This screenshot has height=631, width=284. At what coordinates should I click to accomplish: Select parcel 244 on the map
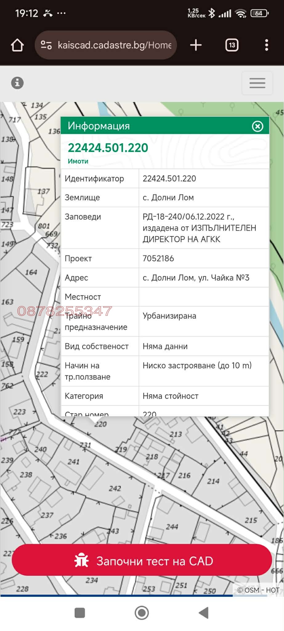pos(172,527)
